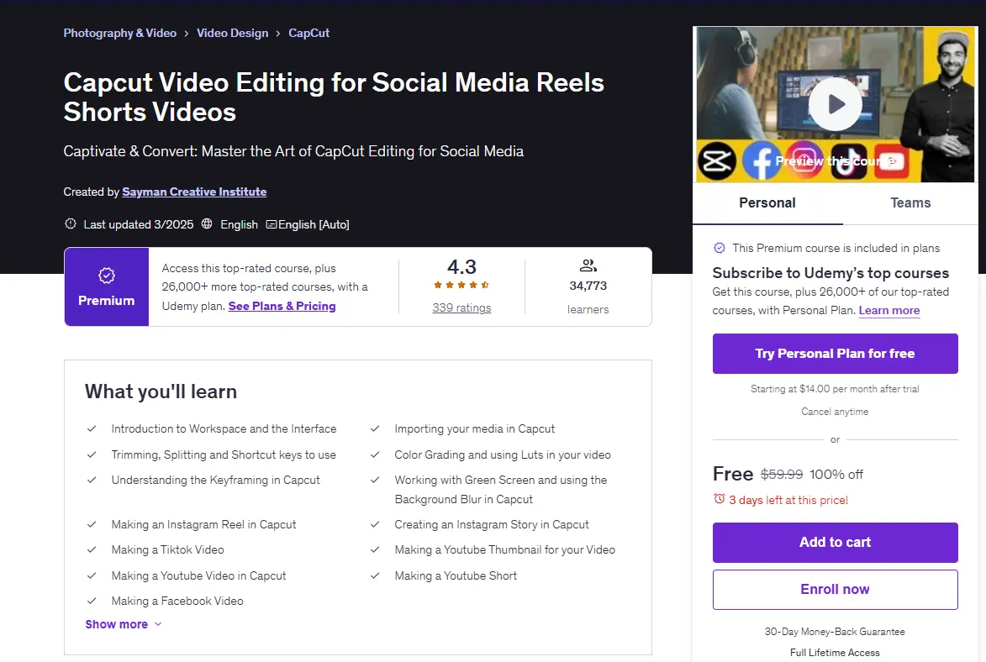The image size is (986, 662).
Task: Click 'Last updated 3/2025' text
Action: pos(139,224)
